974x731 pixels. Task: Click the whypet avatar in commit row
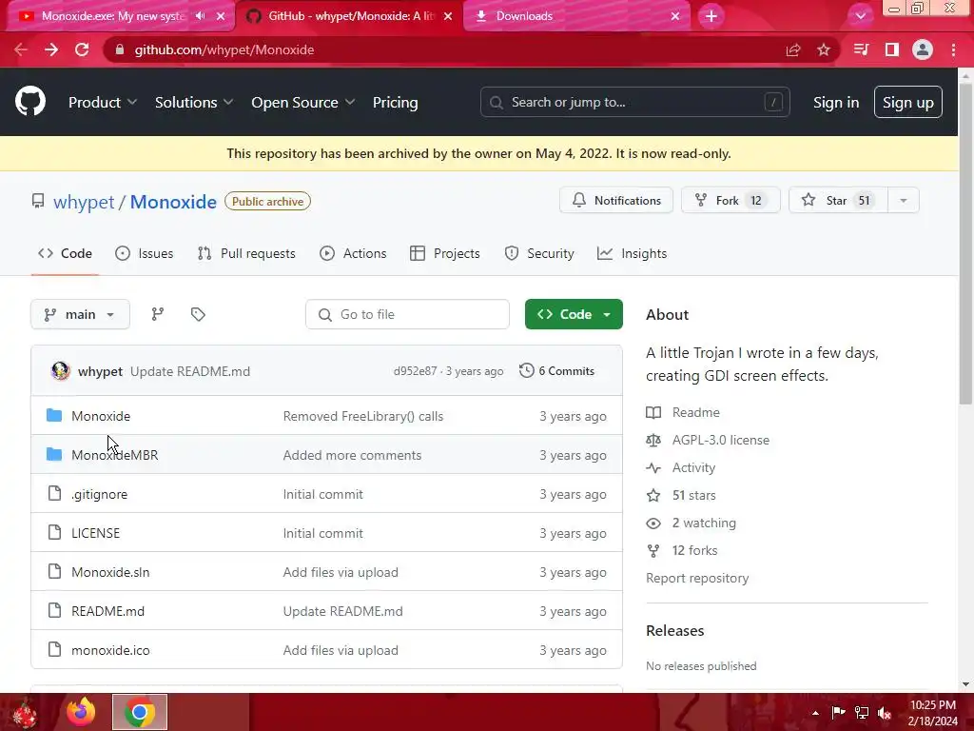(x=60, y=371)
